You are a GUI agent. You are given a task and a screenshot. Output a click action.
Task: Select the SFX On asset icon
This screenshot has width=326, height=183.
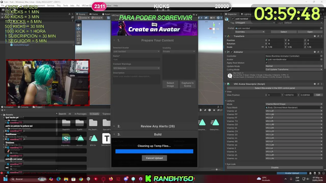coord(93,138)
